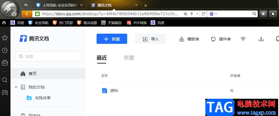This screenshot has height=116, width=279.
Task: Click the sidebar briefcase toolbox icon
Action: [5, 63]
